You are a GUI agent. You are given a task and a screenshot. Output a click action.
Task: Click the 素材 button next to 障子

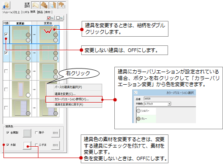tap(55, 133)
